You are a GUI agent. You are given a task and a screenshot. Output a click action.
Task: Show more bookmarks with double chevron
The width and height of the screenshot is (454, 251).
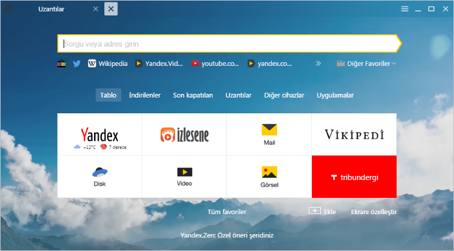pos(318,63)
